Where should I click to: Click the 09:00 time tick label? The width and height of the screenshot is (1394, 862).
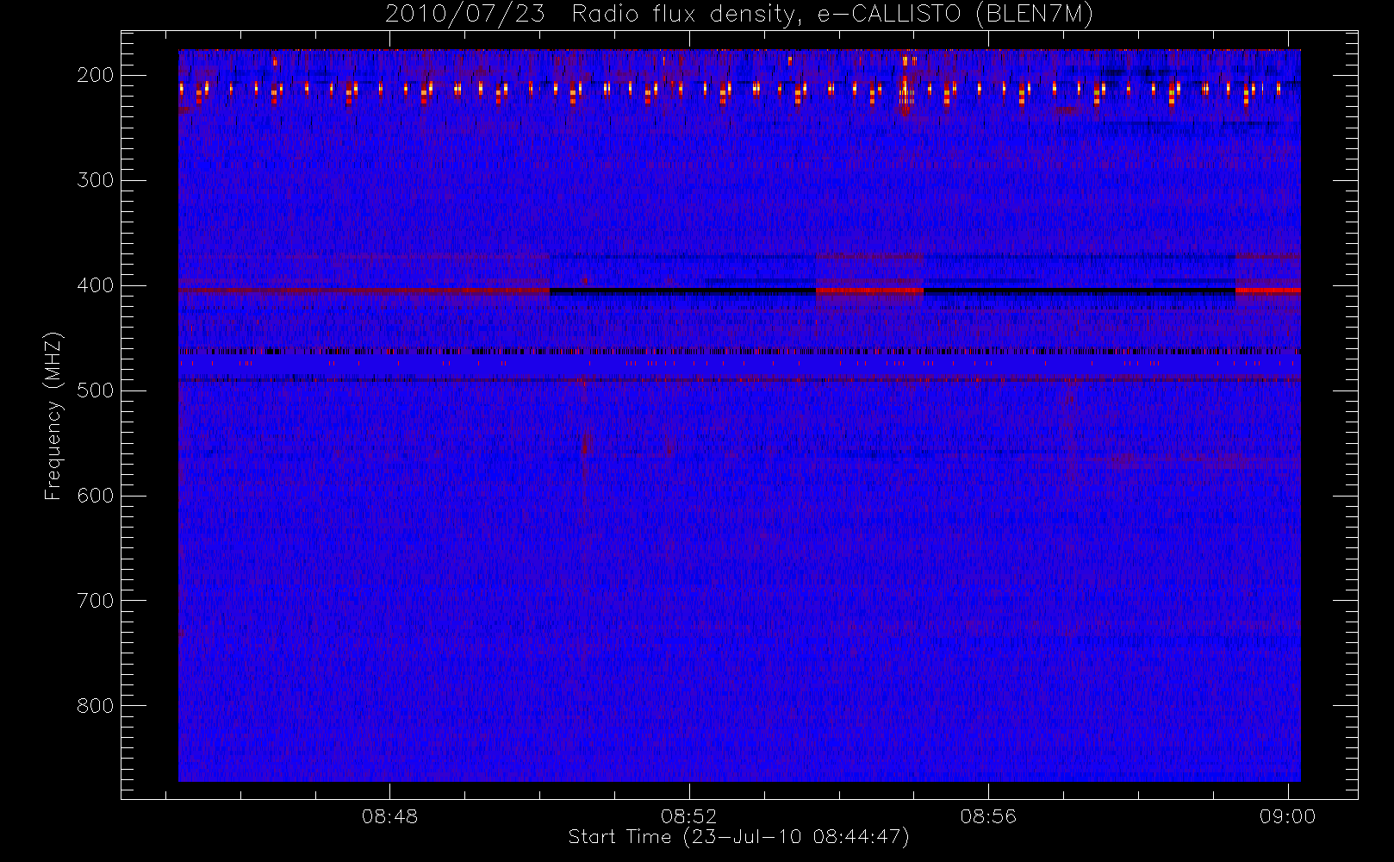click(x=1287, y=816)
